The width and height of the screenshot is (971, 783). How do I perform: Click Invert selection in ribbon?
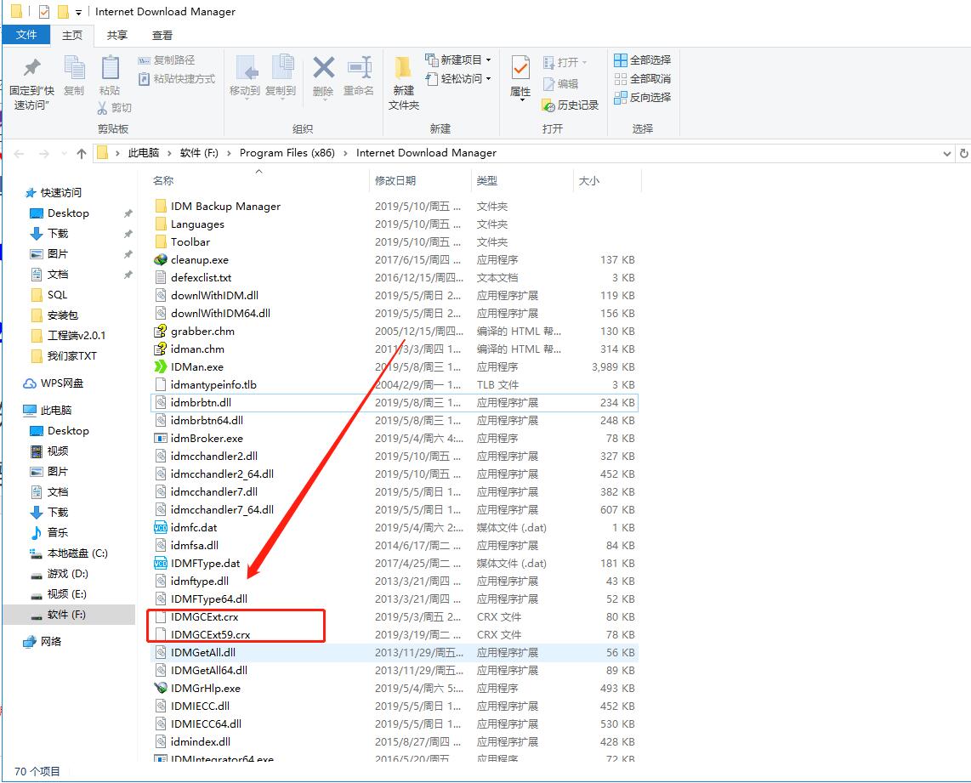642,97
